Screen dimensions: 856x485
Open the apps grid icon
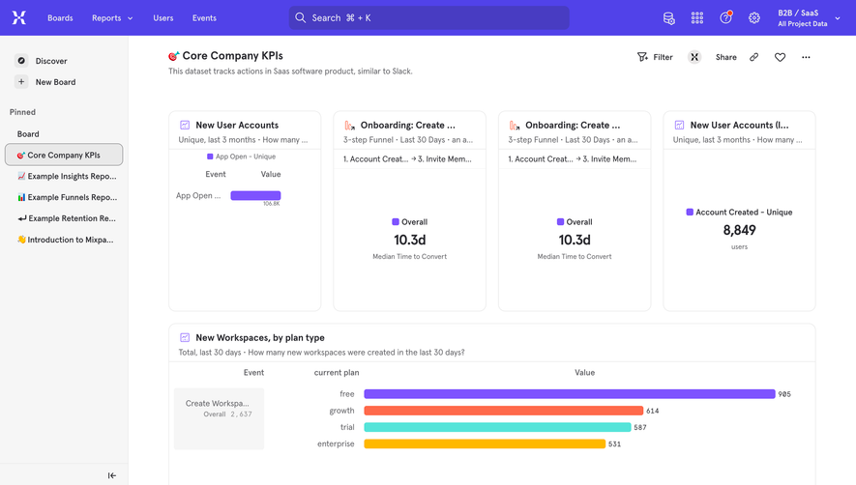697,18
